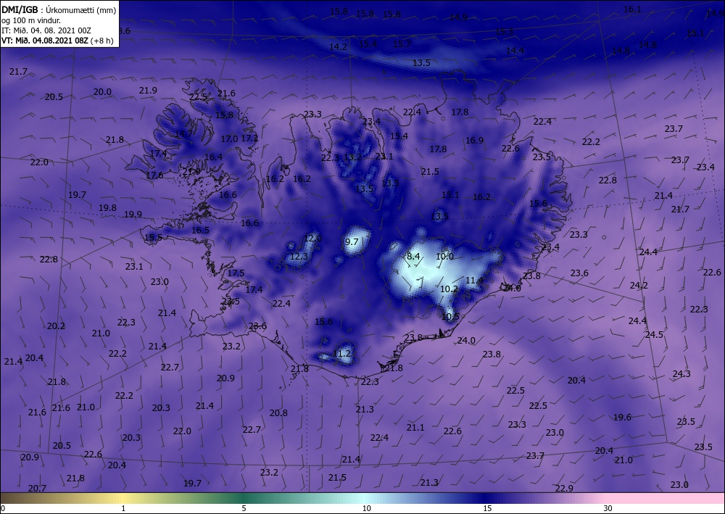The width and height of the screenshot is (725, 514).
Task: Click the valid time 'VT: Mið. 04.08.2021 08Z (+8 h)'
Action: [x=57, y=40]
